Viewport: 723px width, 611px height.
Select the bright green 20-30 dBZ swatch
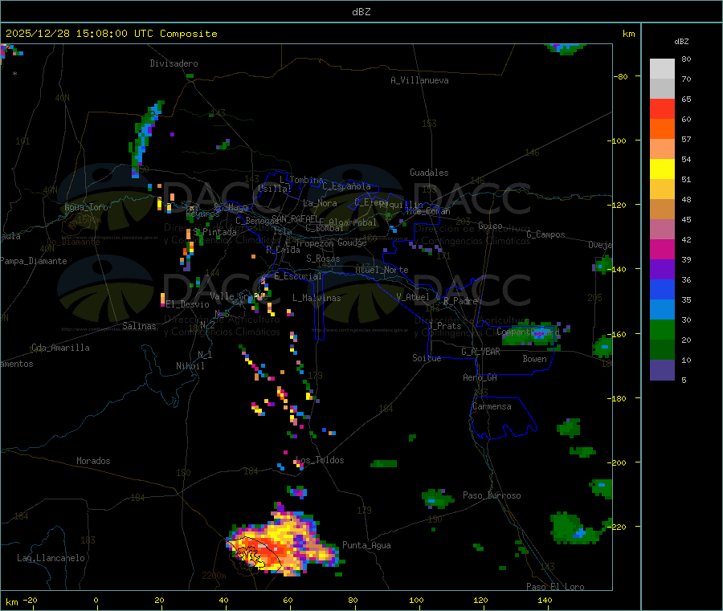662,329
